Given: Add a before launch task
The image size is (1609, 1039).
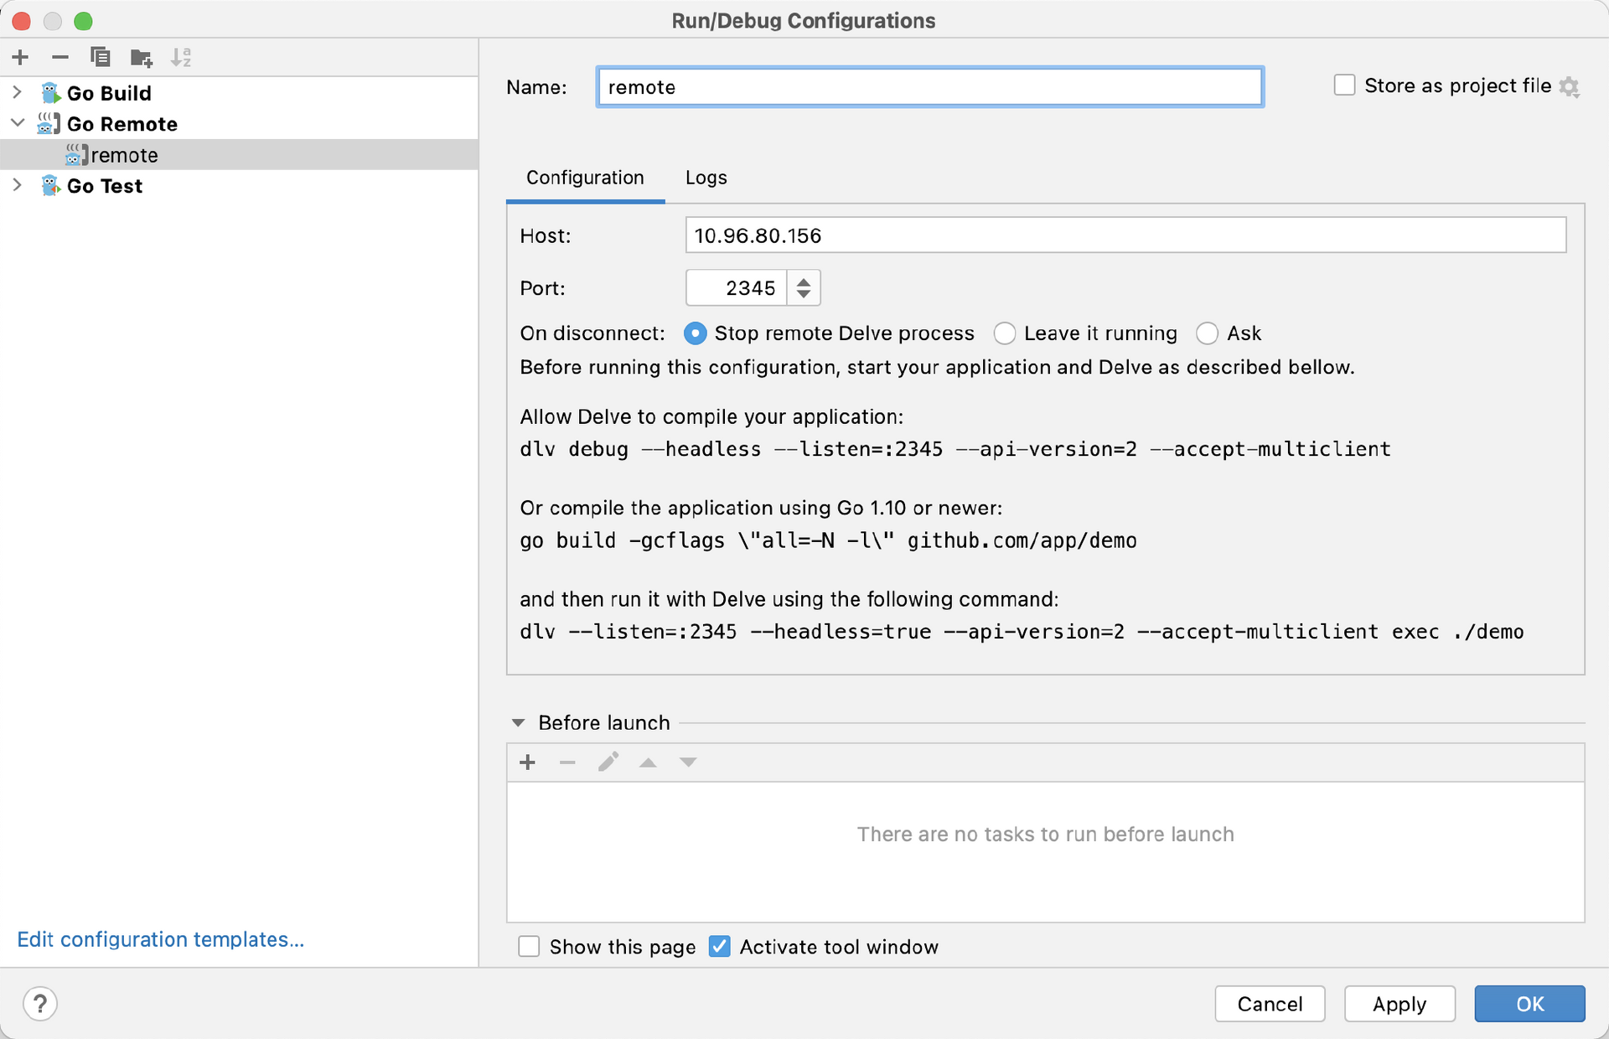Looking at the screenshot, I should click(527, 762).
